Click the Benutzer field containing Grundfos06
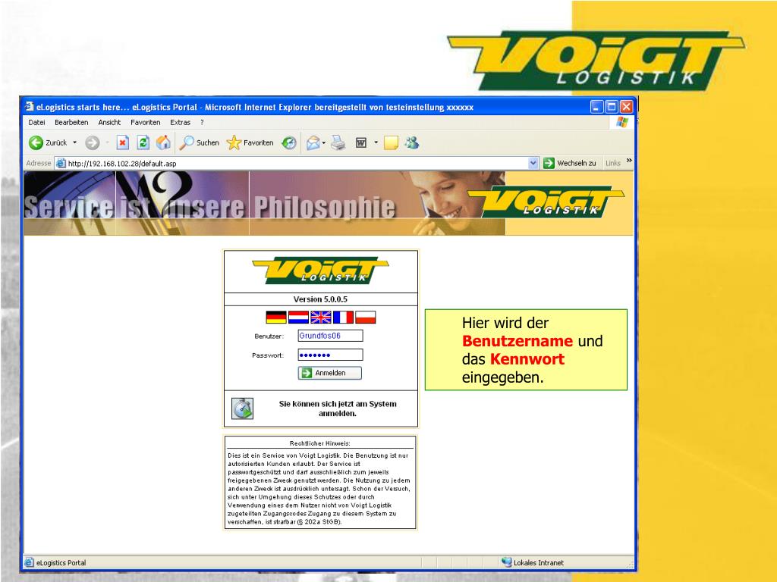This screenshot has width=777, height=582. pos(330,336)
